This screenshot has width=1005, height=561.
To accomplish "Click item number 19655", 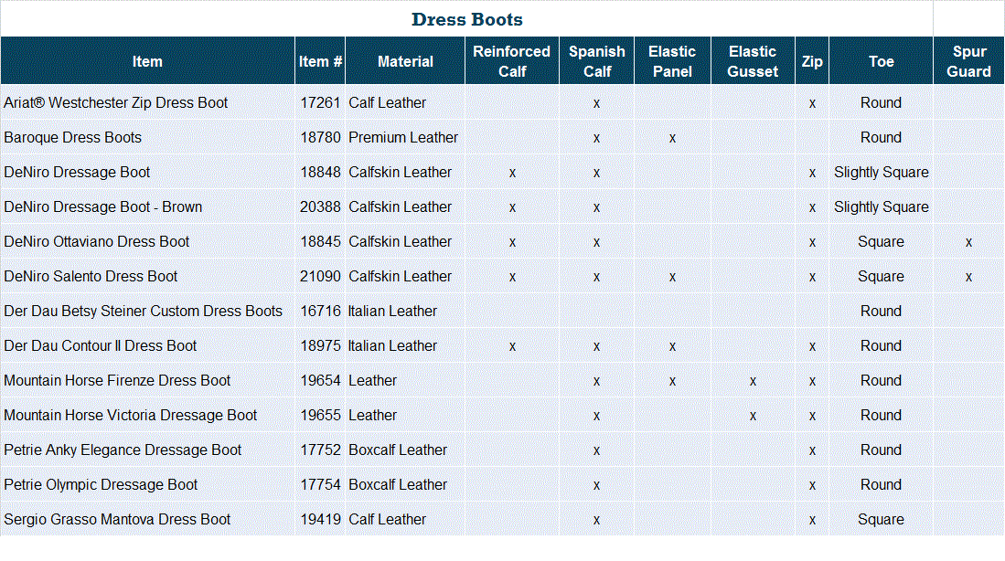I will point(320,415).
